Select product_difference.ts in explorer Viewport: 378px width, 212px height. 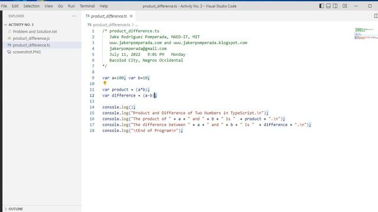point(31,45)
